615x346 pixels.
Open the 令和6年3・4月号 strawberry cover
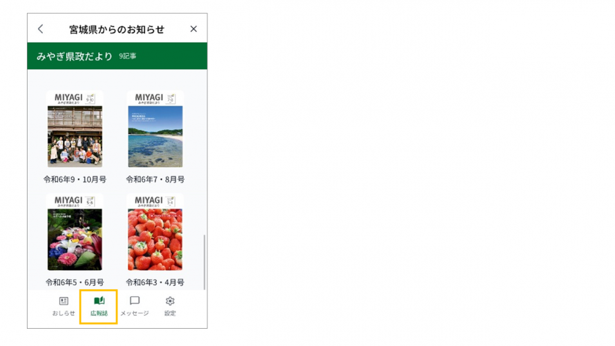coord(155,232)
